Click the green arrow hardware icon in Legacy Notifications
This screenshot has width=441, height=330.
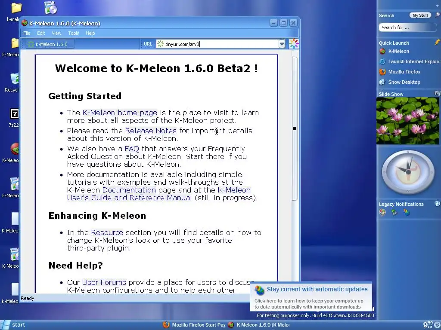coord(394,212)
